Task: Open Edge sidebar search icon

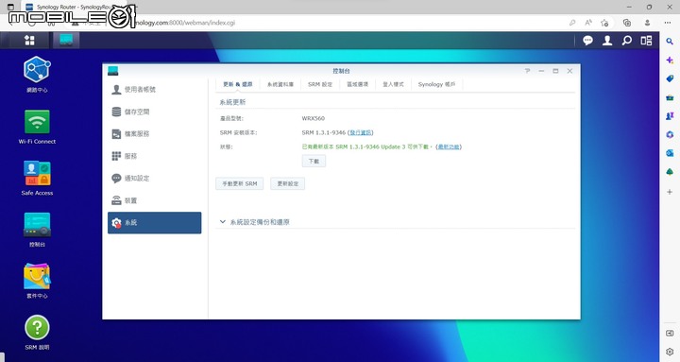Action: click(x=670, y=42)
